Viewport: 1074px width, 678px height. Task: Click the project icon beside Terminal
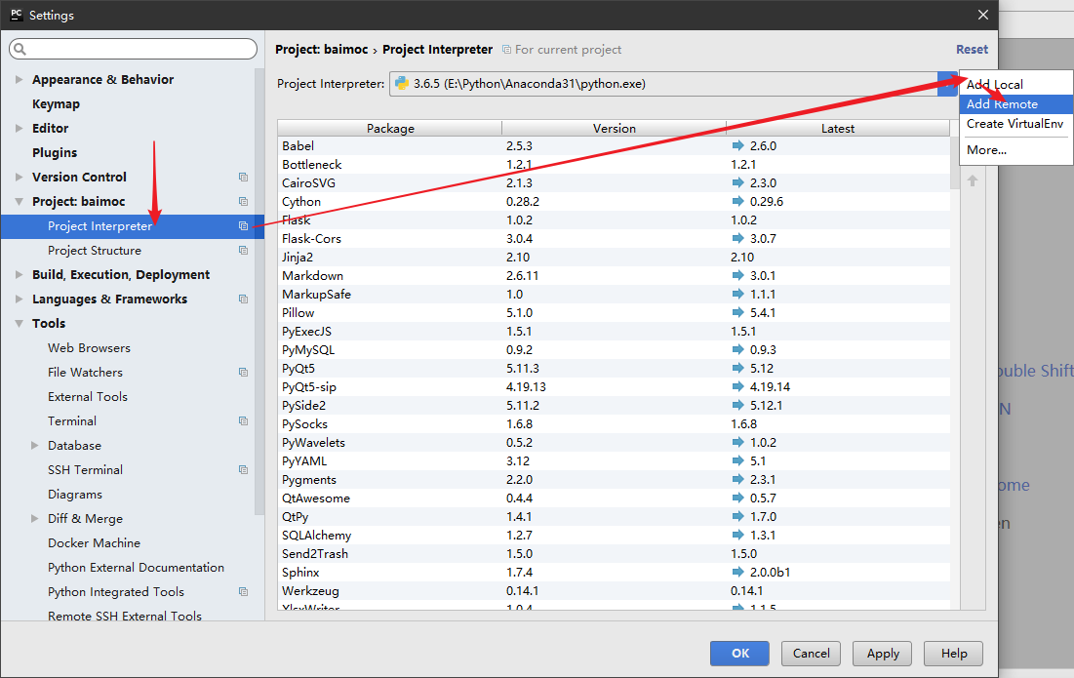click(243, 420)
